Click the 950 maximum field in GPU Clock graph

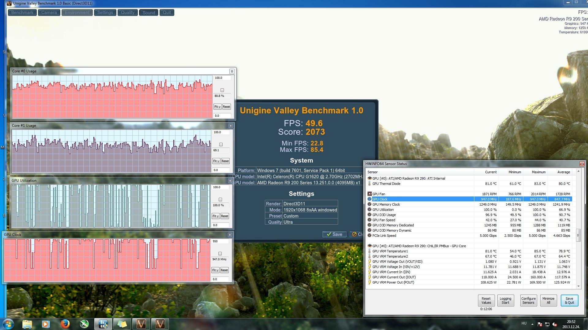220,241
